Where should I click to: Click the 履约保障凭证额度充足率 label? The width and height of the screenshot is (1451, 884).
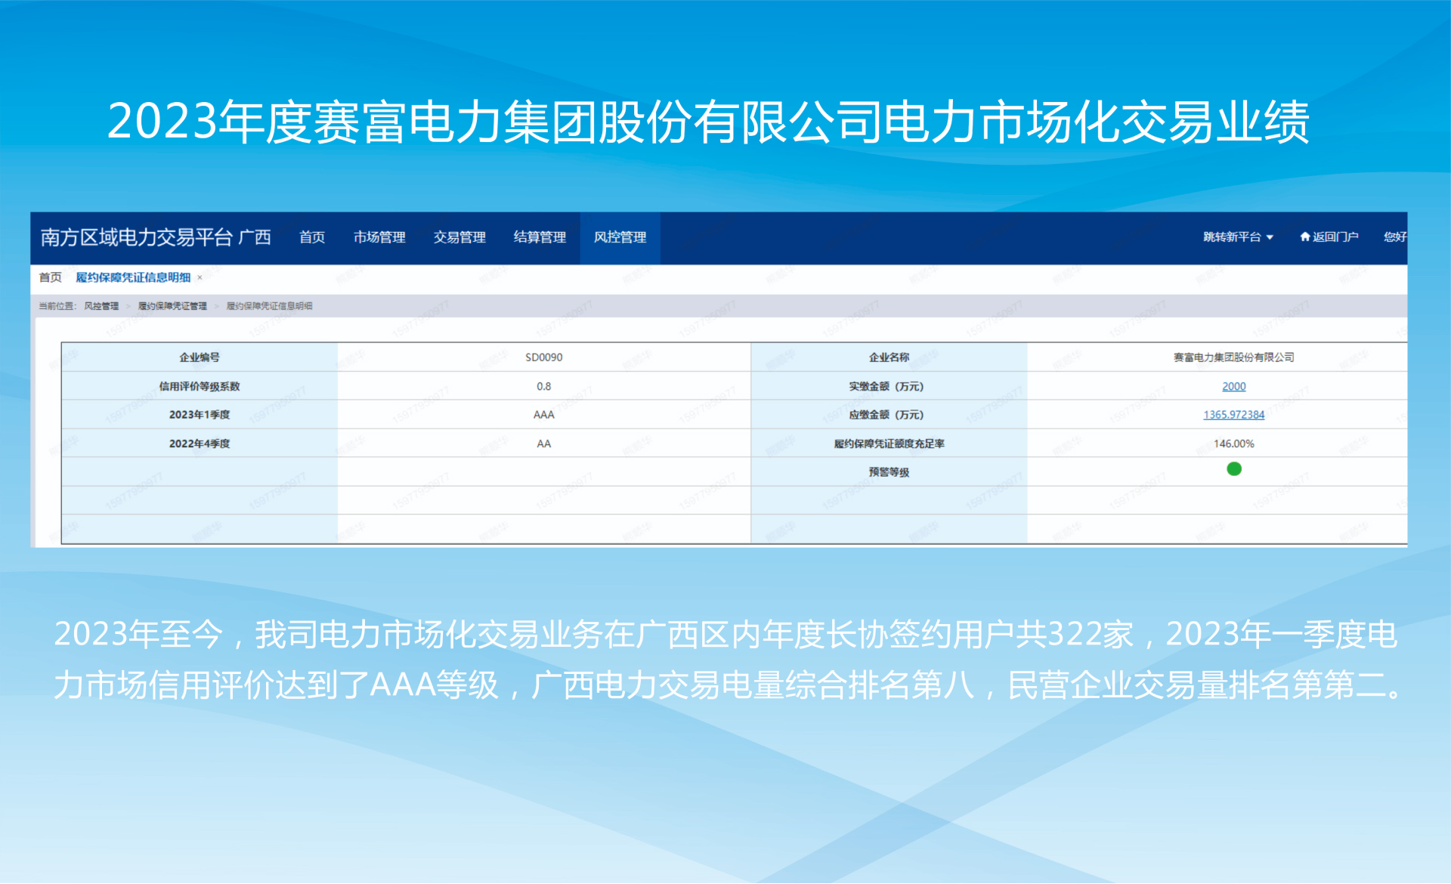click(x=889, y=444)
